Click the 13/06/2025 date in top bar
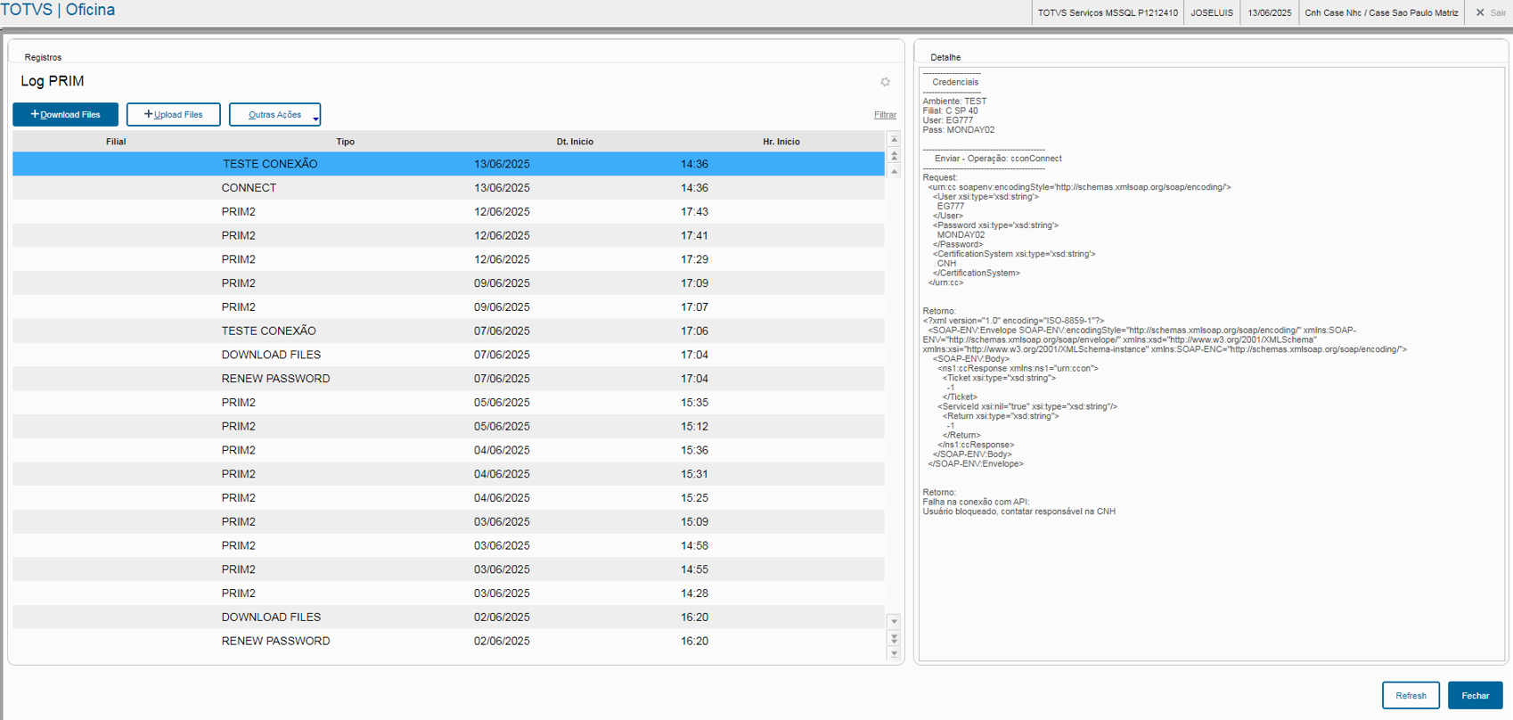This screenshot has height=720, width=1513. click(x=1270, y=12)
